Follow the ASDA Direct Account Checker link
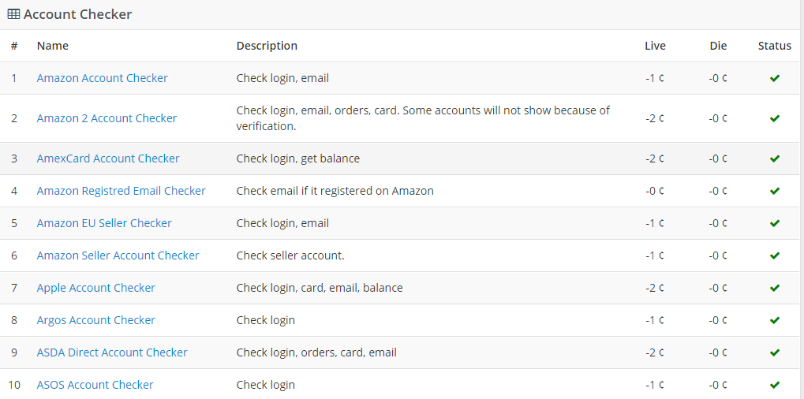This screenshot has height=399, width=804. pos(112,352)
